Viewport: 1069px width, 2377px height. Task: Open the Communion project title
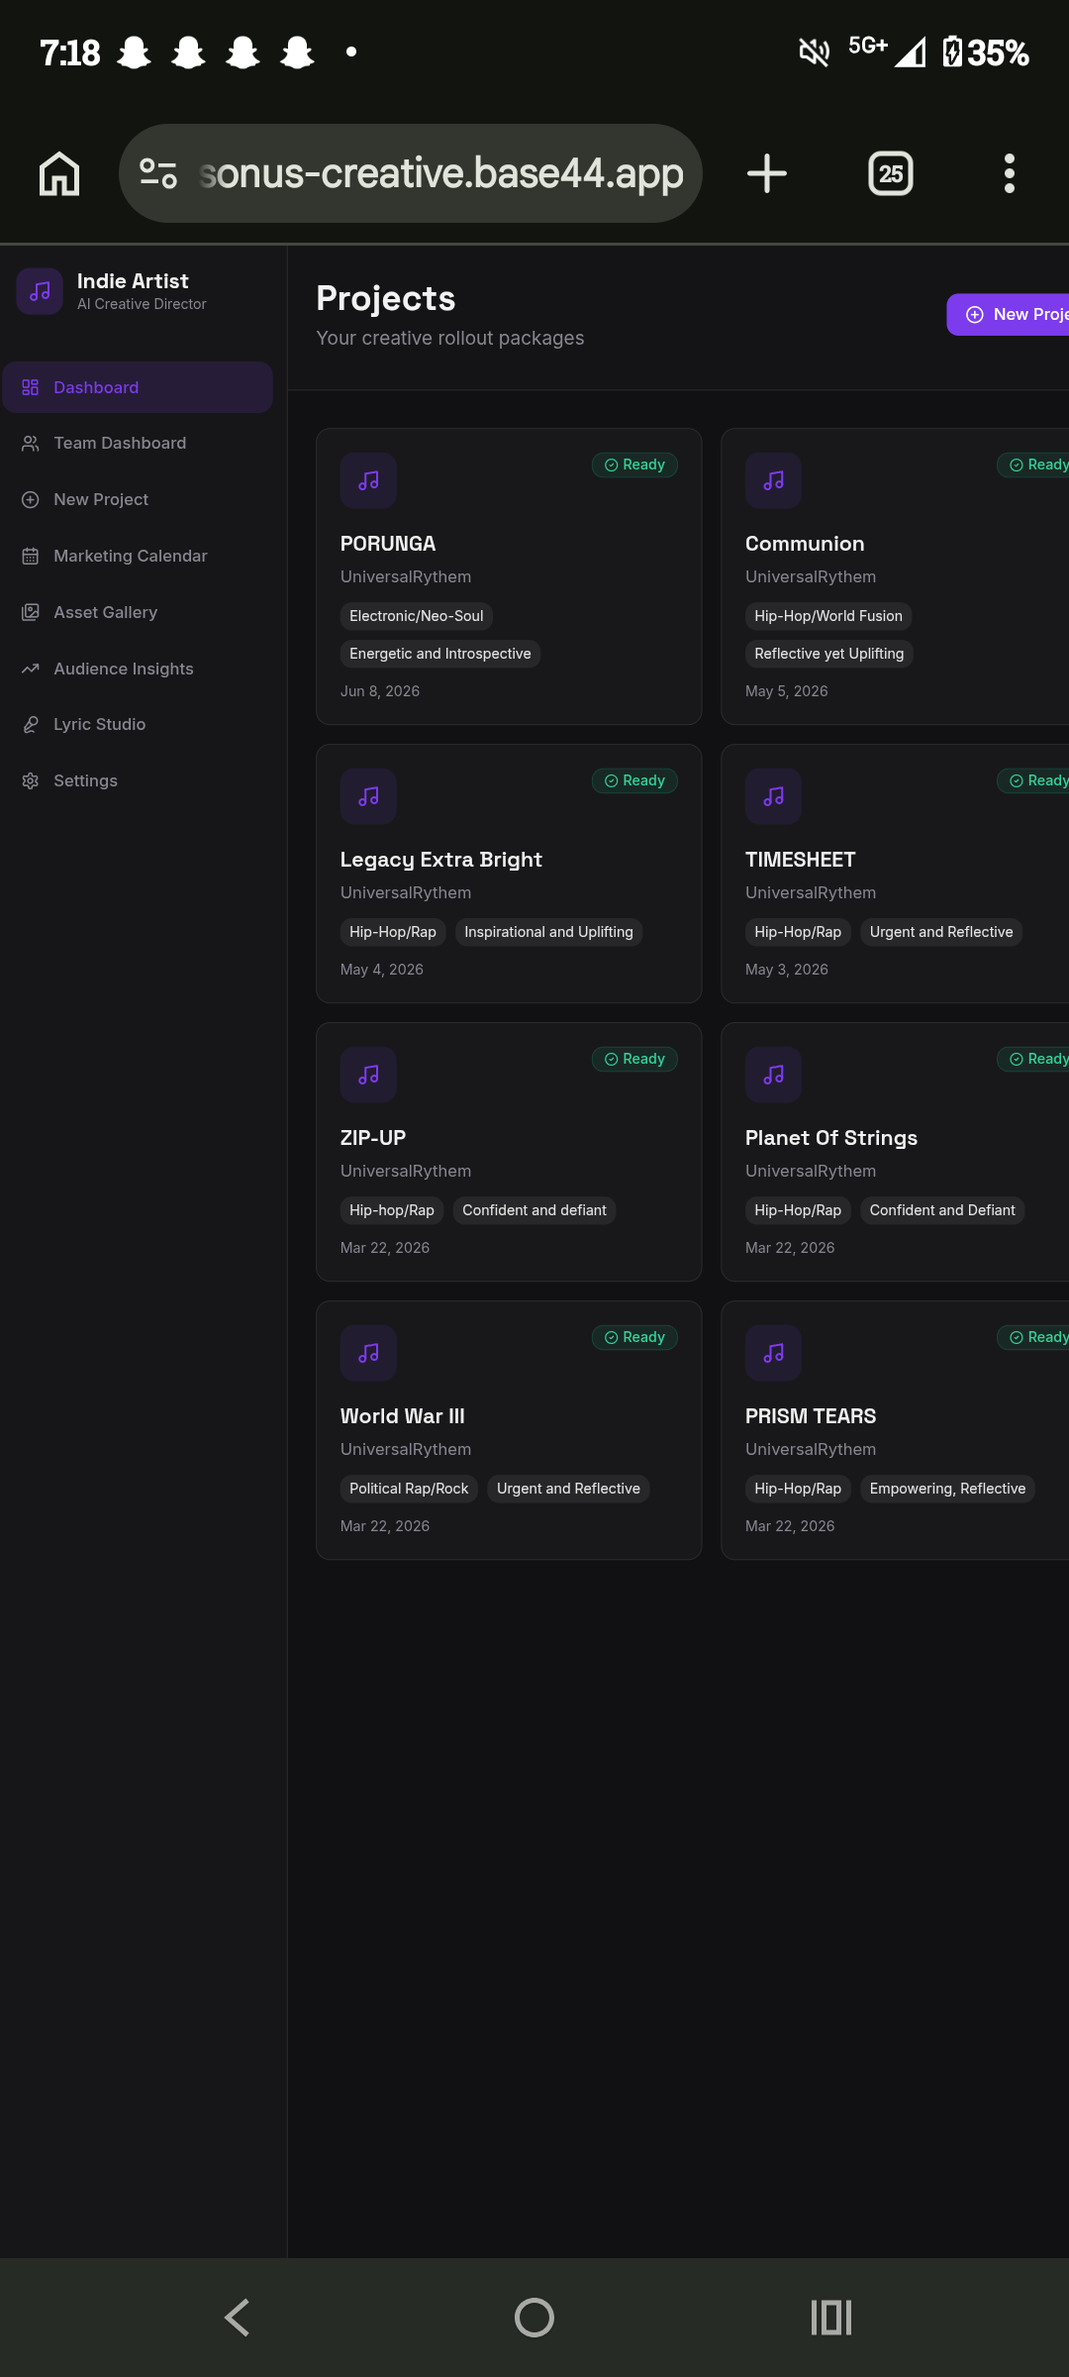tap(805, 544)
